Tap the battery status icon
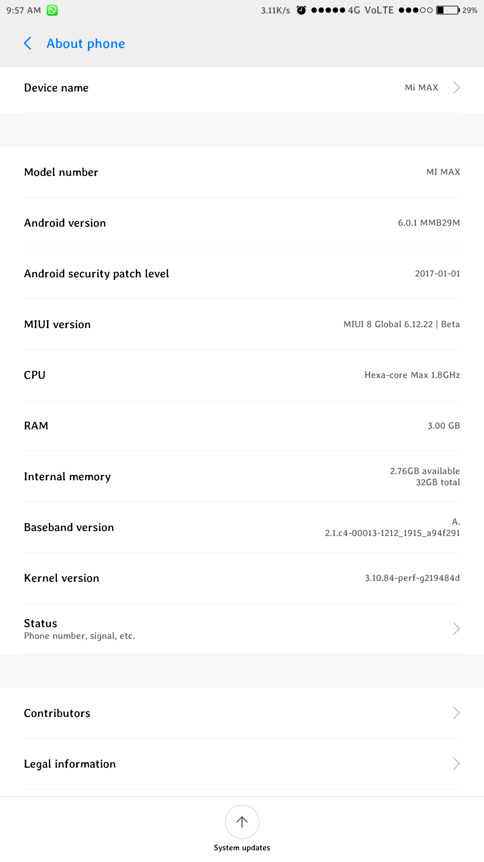484x862 pixels. pos(448,10)
